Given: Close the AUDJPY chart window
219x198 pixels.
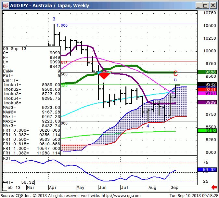Looking at the screenshot, I should tap(212, 6).
